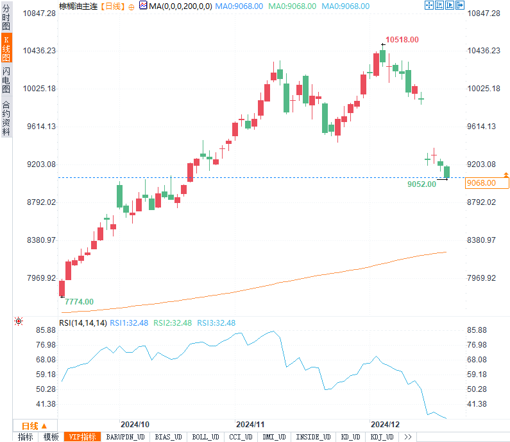Open the 闪电图 view
Viewport: 510px width, 442px height.
6,80
